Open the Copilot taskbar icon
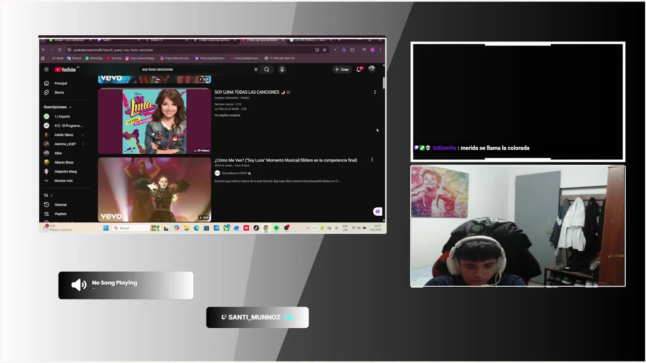The height and width of the screenshot is (363, 646). [x=177, y=228]
